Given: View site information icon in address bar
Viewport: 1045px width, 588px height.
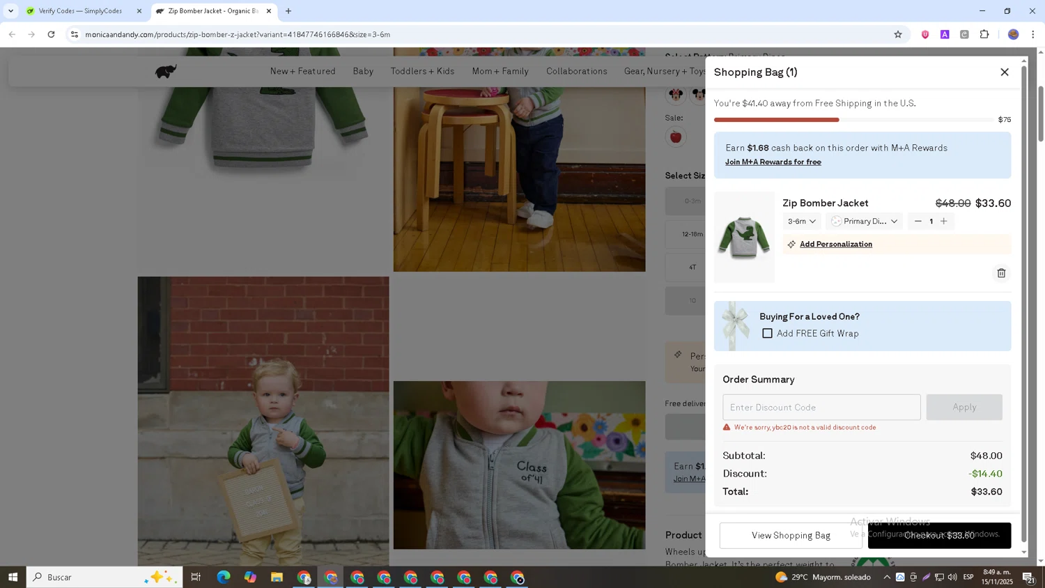Looking at the screenshot, I should pyautogui.click(x=75, y=34).
